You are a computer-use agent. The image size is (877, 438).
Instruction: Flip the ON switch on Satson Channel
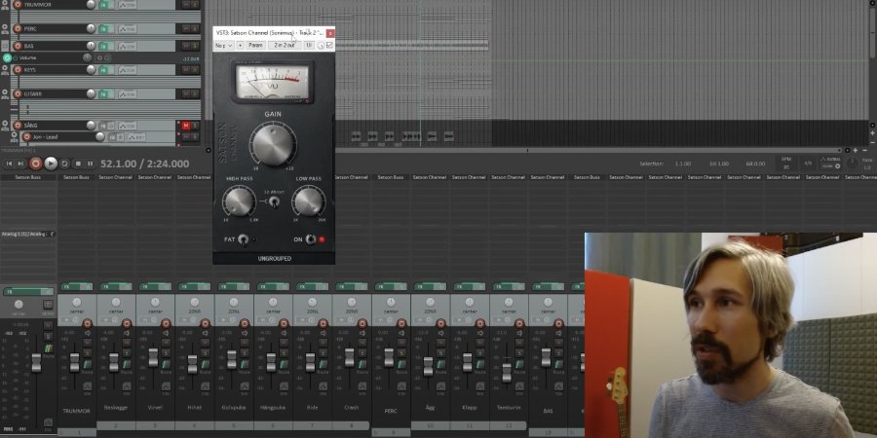(x=311, y=239)
